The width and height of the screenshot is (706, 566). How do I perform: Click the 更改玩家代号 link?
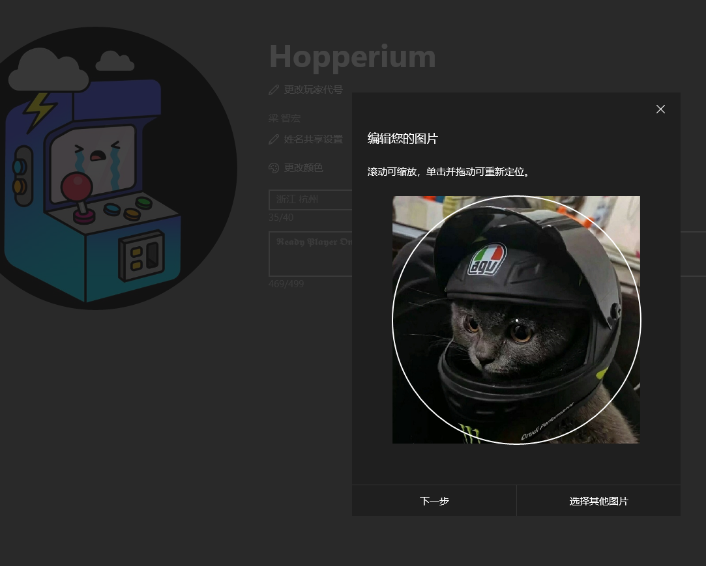point(313,89)
